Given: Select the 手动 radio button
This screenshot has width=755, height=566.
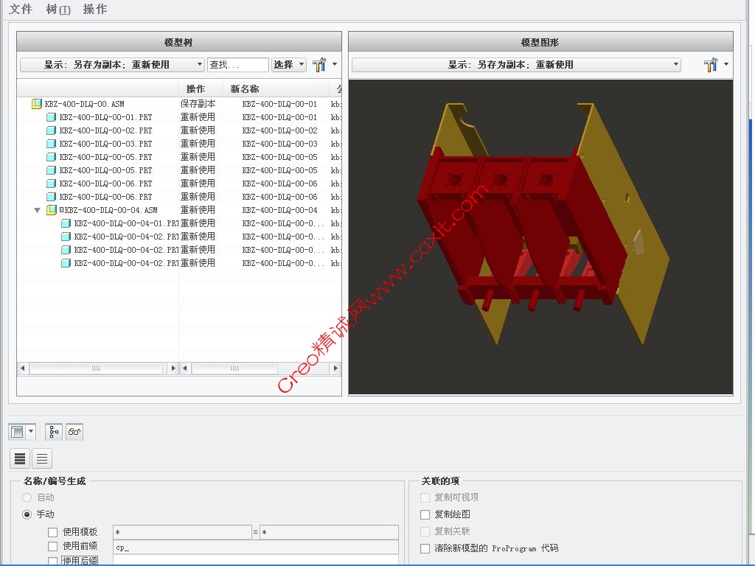Looking at the screenshot, I should (27, 514).
